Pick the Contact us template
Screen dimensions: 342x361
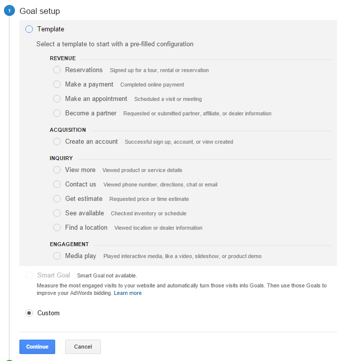(x=57, y=184)
